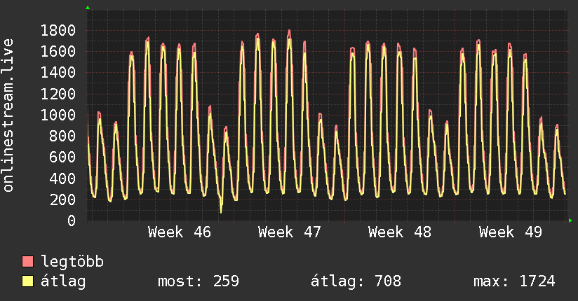The width and height of the screenshot is (578, 301).
Task: Click the 1400 y-axis tick label
Action: click(58, 73)
